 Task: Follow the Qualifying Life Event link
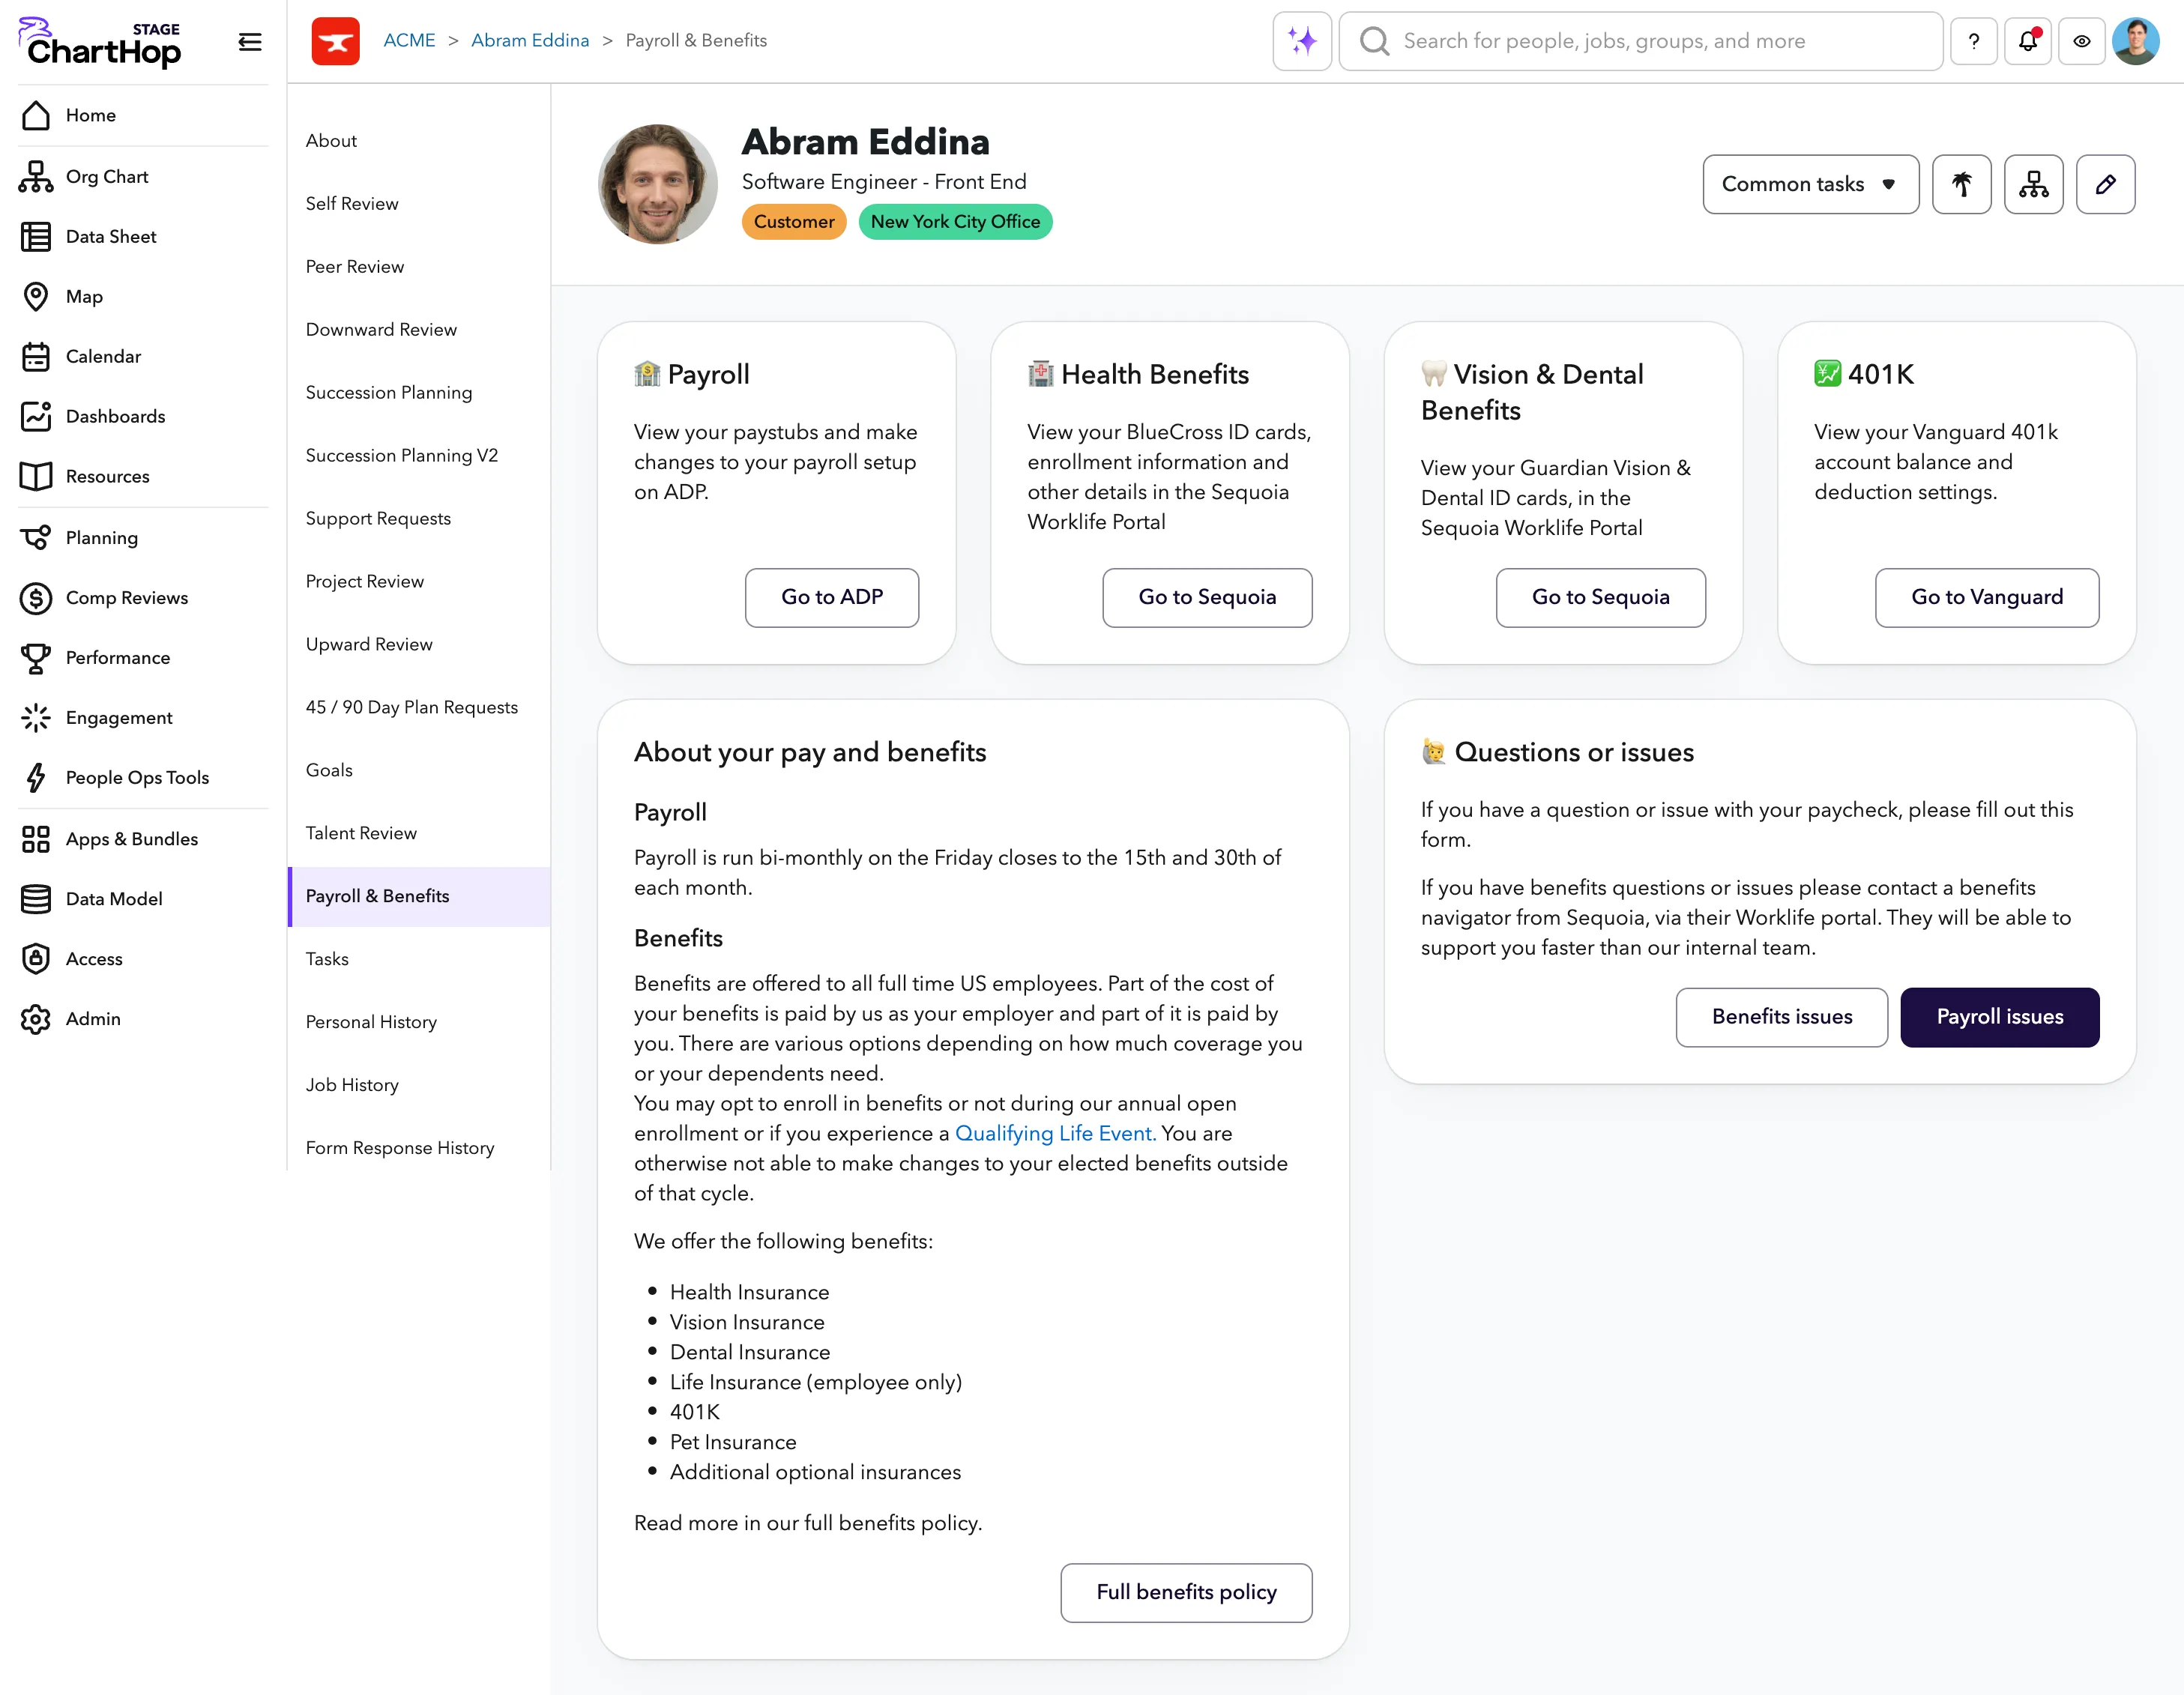[x=1055, y=1133]
